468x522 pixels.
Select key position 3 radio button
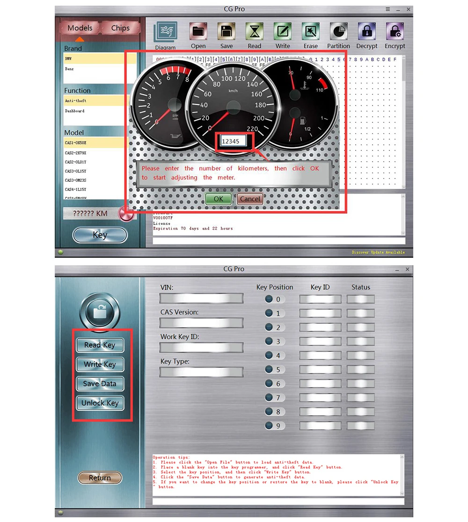pos(269,341)
